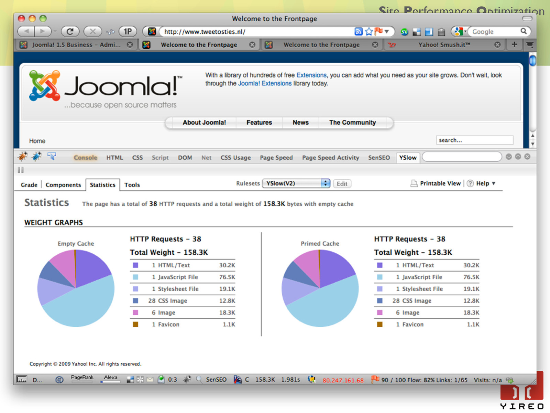Open the Page Speed panel

(276, 158)
